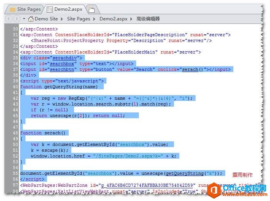Expand the arrow after Demo Site breadcrumb

pos(62,19)
